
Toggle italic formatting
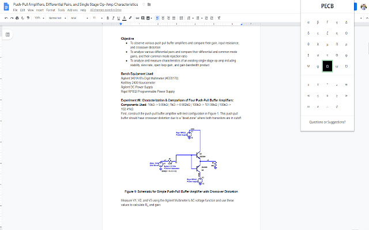pyautogui.click(x=113, y=18)
